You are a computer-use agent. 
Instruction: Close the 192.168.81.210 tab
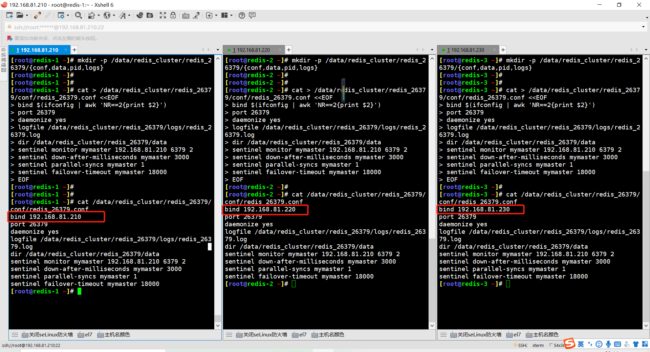tap(66, 50)
